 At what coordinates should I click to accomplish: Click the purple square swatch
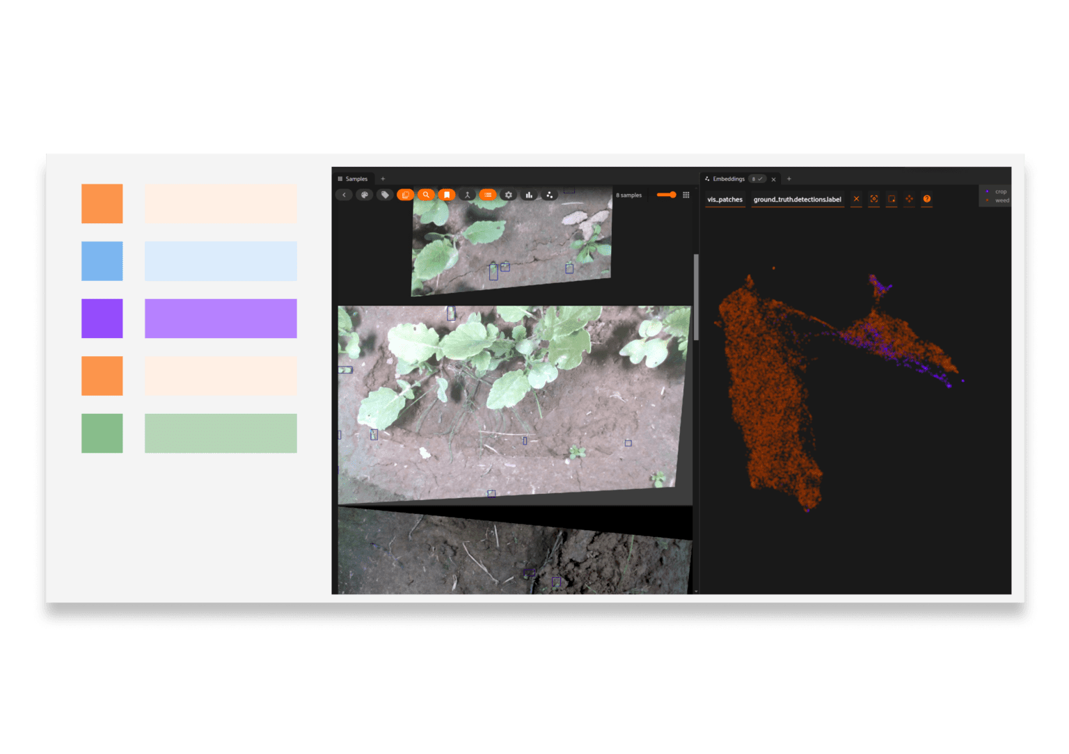102,319
